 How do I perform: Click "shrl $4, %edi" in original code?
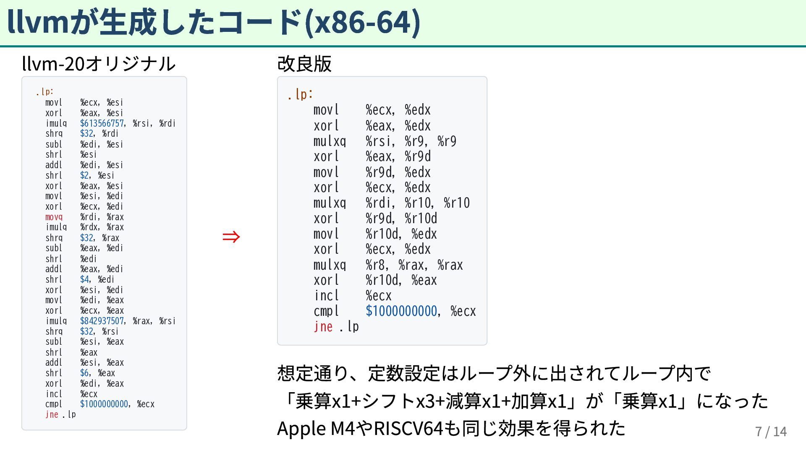tap(80, 279)
